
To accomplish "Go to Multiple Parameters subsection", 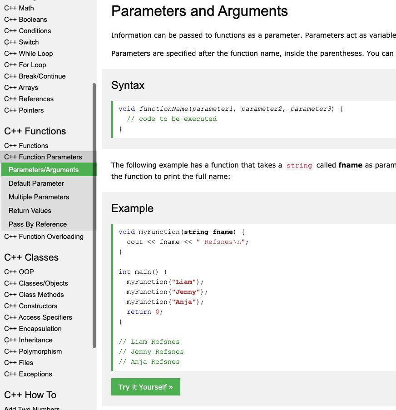I will coord(39,197).
